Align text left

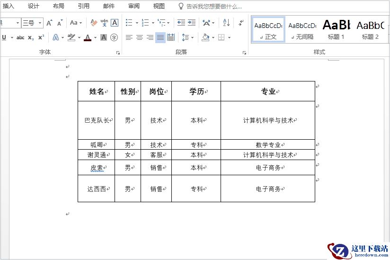(129, 37)
